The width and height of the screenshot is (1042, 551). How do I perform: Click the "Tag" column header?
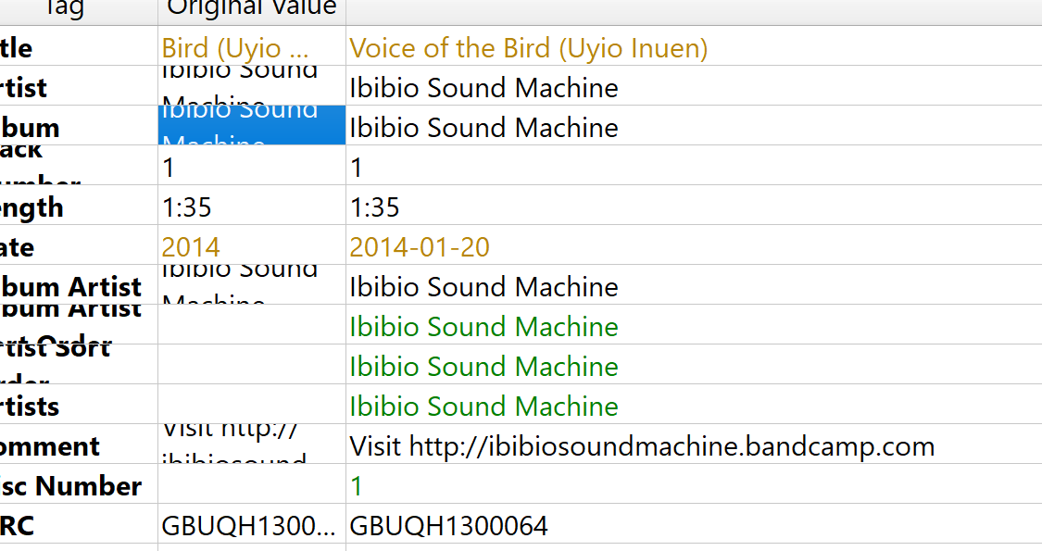[65, 8]
